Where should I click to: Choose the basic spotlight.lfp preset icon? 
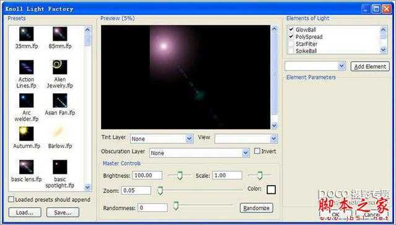pyautogui.click(x=60, y=167)
